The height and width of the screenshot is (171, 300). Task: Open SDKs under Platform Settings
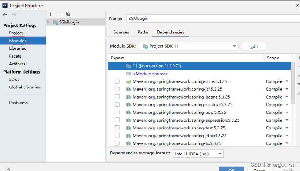tap(14, 80)
